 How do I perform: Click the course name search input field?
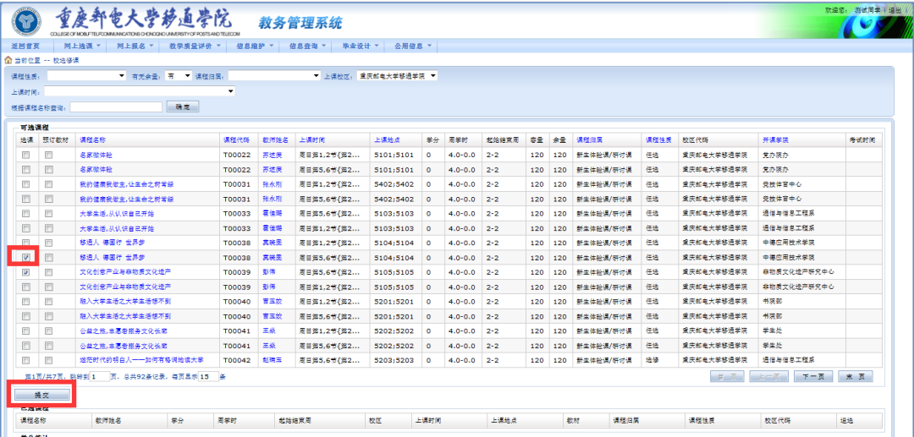click(x=116, y=107)
